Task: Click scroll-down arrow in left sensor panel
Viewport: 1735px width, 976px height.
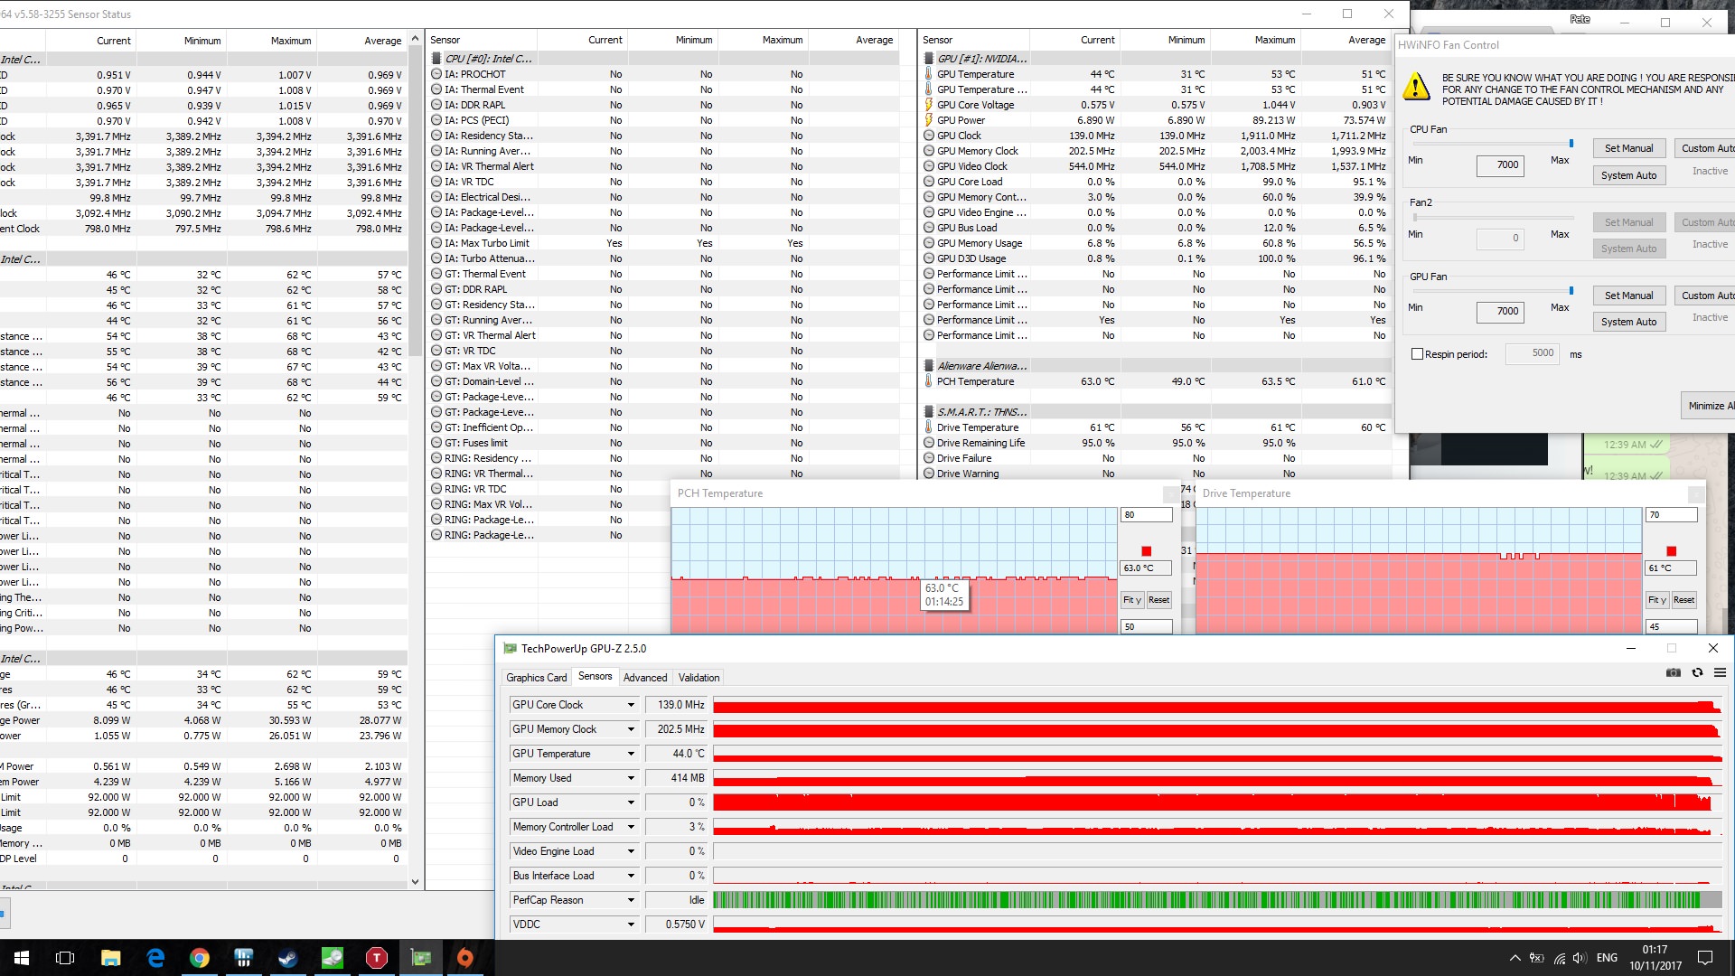Action: pyautogui.click(x=415, y=882)
